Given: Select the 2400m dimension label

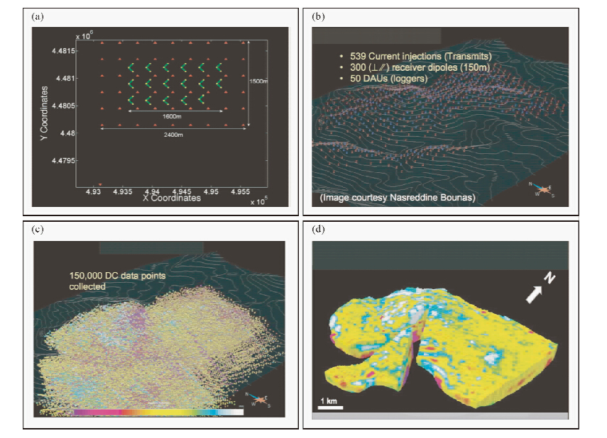Looking at the screenshot, I should (x=173, y=135).
